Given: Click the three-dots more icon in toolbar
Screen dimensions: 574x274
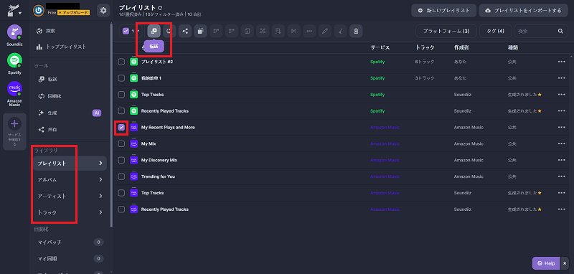Looking at the screenshot, I should pos(309,31).
